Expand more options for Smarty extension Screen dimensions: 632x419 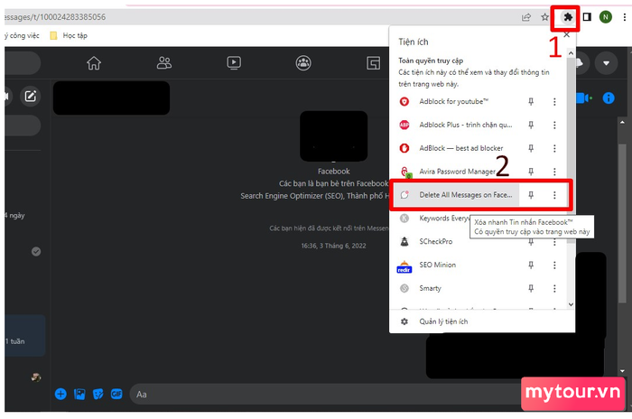coord(554,289)
